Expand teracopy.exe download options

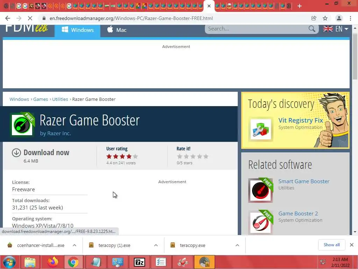(x=237, y=246)
